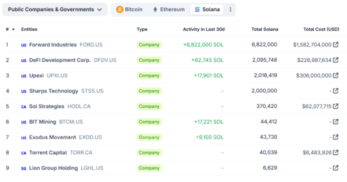Open Upexi entity link

(x=37, y=76)
